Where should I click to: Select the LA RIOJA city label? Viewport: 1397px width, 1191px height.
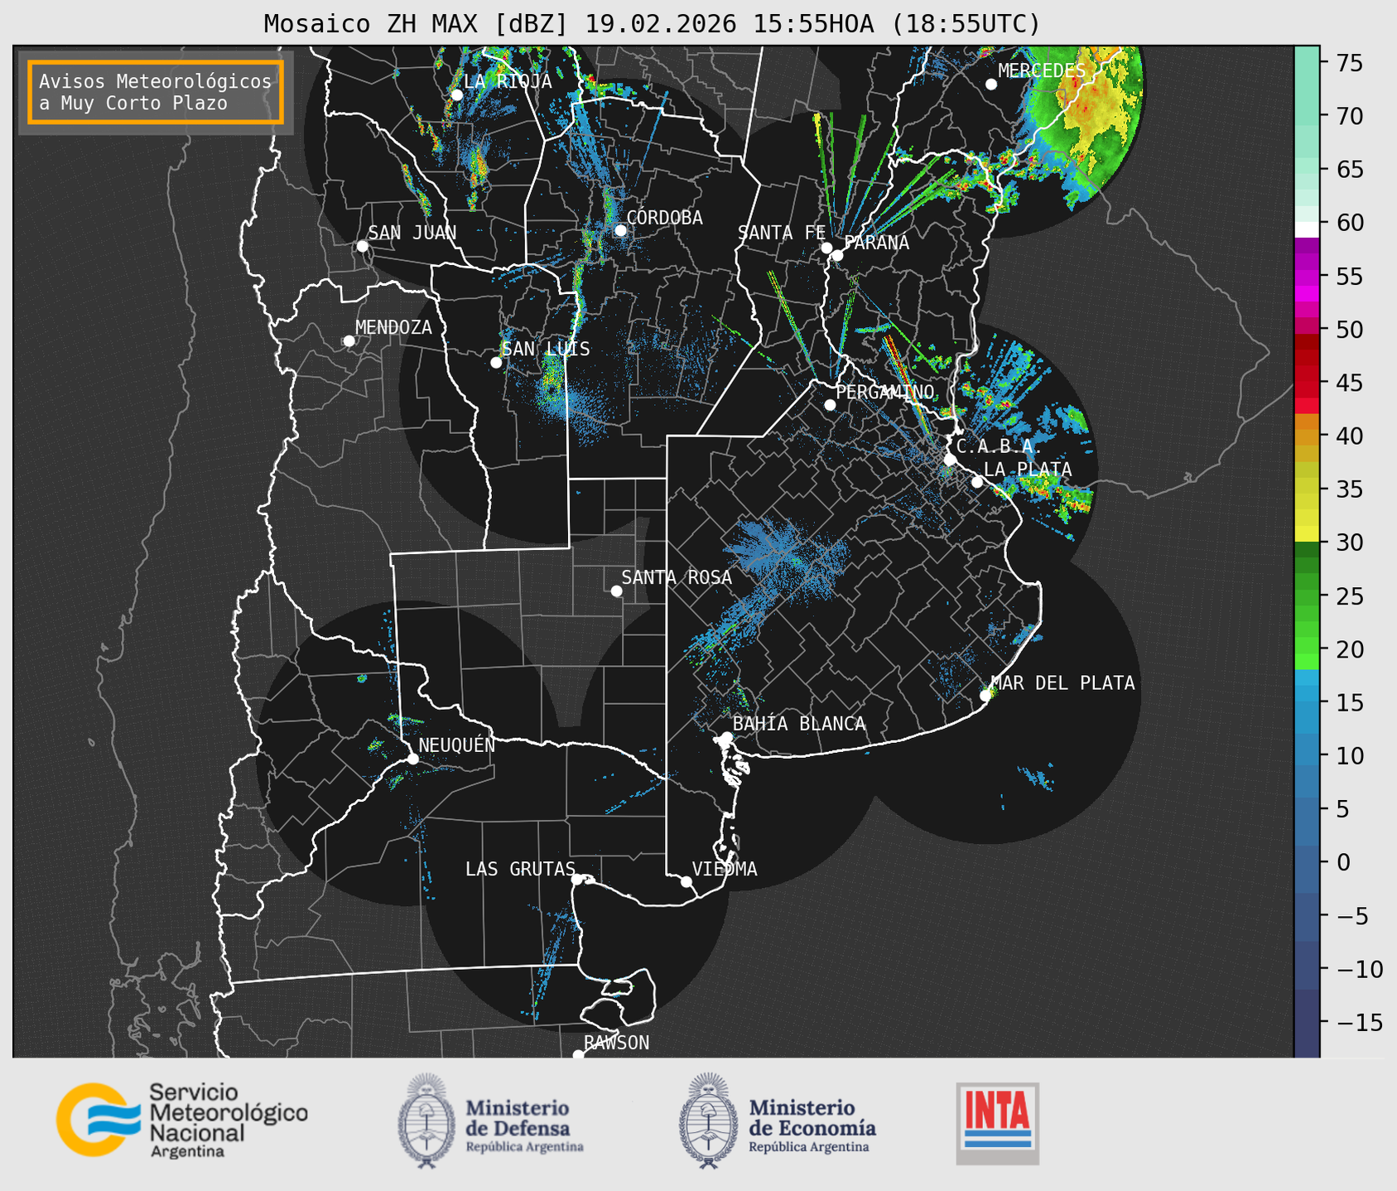508,81
